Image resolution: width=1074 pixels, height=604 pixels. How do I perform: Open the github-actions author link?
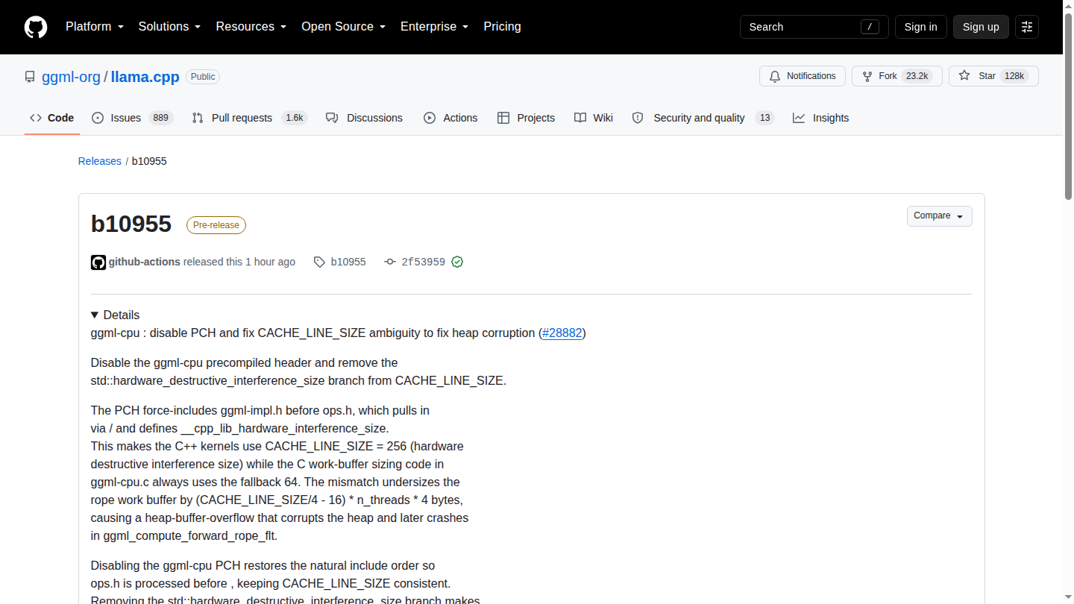(145, 262)
